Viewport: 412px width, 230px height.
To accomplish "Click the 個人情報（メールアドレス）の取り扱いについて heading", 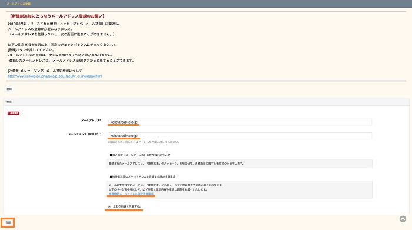I will pyautogui.click(x=140, y=155).
